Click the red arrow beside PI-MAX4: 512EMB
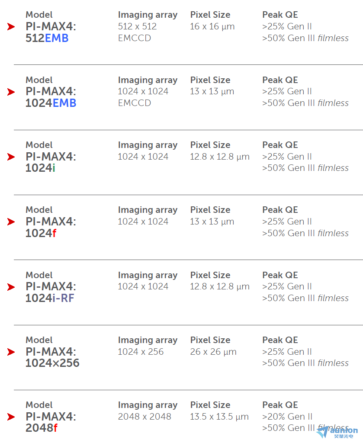This screenshot has height=443, width=363. tap(11, 27)
